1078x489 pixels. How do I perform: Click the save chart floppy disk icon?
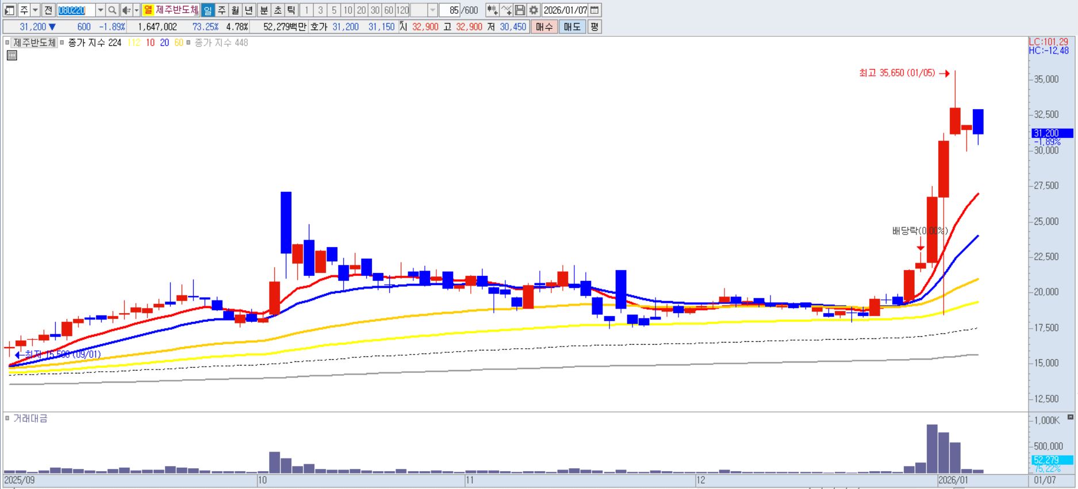520,10
